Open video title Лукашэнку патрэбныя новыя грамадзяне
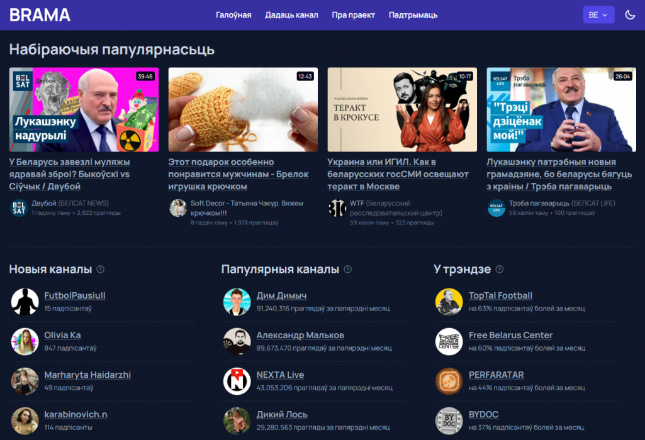This screenshot has width=645, height=440. click(x=559, y=174)
